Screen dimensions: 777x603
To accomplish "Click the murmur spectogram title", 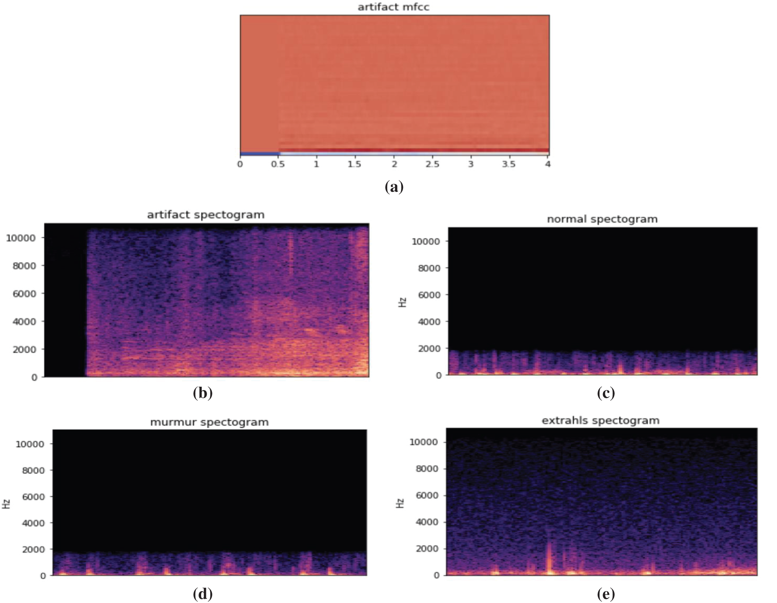I will click(209, 422).
